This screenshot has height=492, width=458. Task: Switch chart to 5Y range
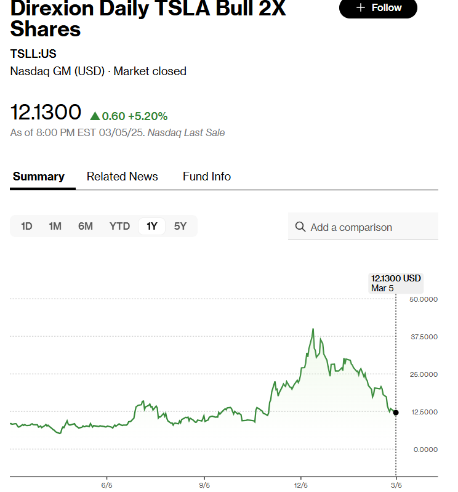[180, 226]
